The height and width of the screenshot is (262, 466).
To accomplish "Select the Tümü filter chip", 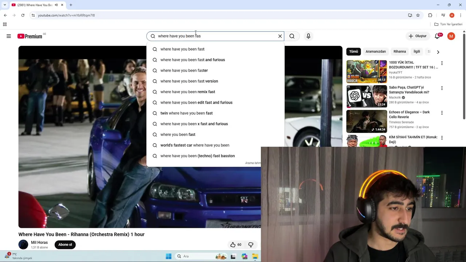I will 354,52.
